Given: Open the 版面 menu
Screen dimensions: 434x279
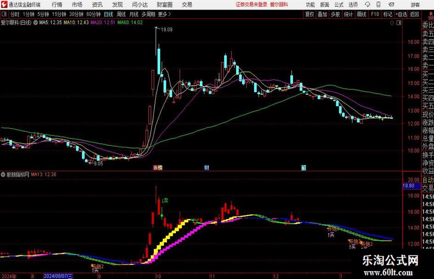Looking at the screenshot, I should pyautogui.click(x=324, y=5).
